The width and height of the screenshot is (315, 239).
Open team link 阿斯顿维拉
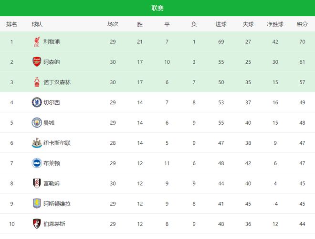[57, 204]
